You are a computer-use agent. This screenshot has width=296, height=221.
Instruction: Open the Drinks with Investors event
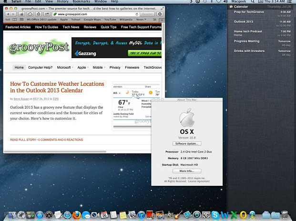click(x=262, y=53)
